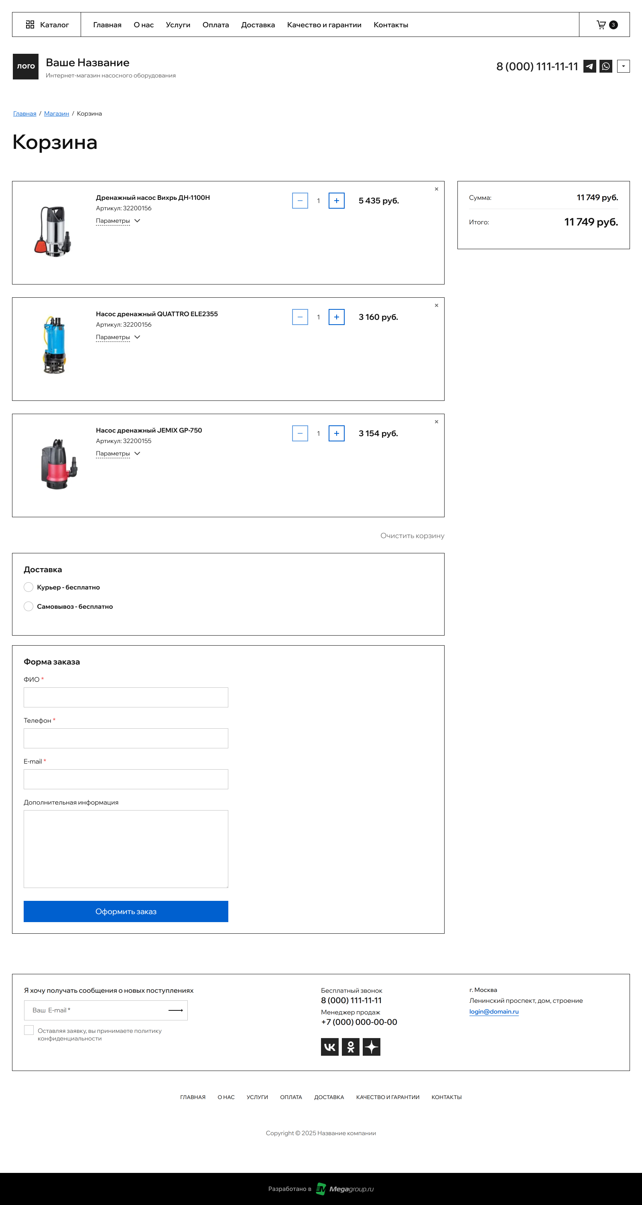Click the ФИО input field

(x=126, y=697)
